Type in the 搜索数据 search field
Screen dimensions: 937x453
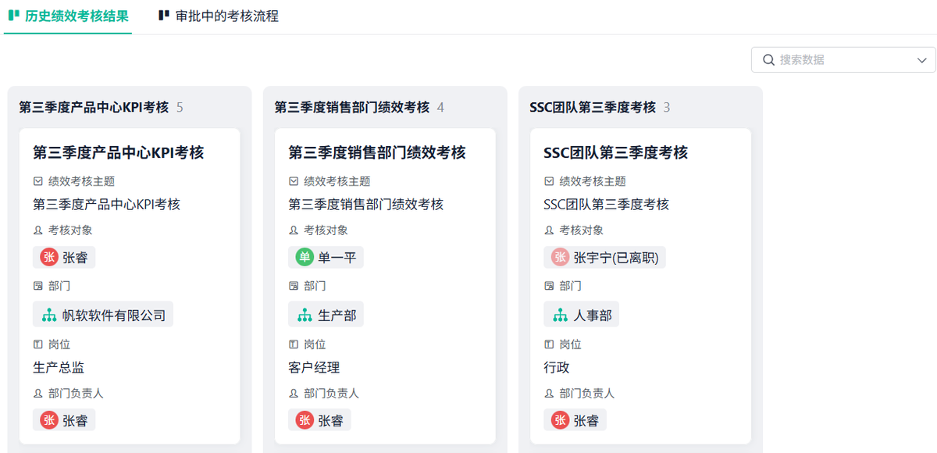pos(843,59)
